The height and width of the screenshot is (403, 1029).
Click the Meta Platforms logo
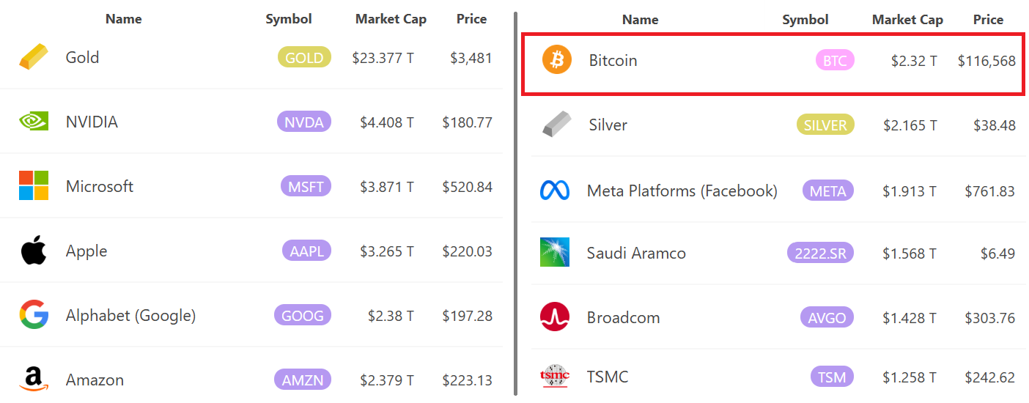click(x=555, y=191)
